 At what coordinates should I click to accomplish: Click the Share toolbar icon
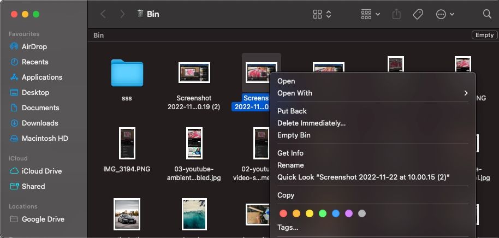click(396, 14)
